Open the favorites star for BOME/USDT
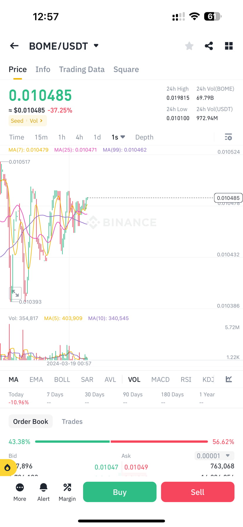Viewport: 243px width, 527px height. click(189, 46)
